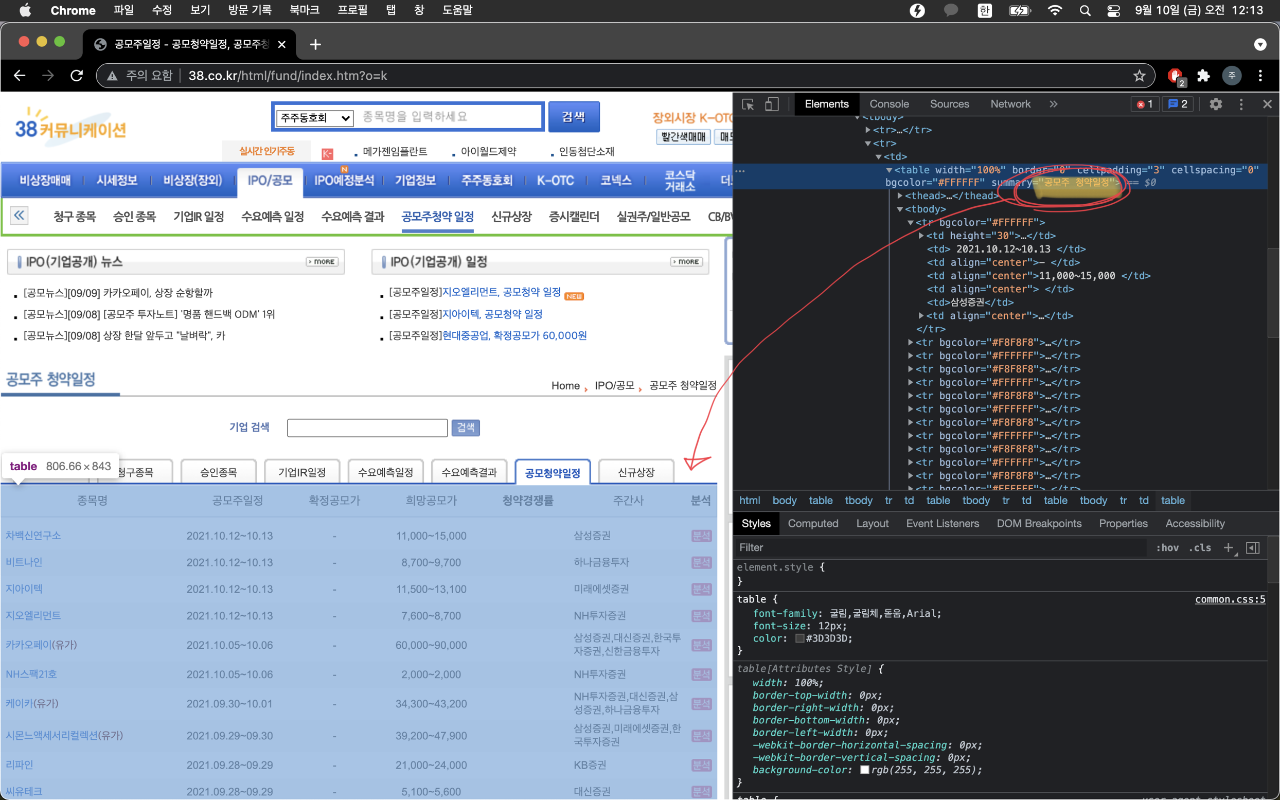Reload the current page
1280x800 pixels.
pos(77,76)
